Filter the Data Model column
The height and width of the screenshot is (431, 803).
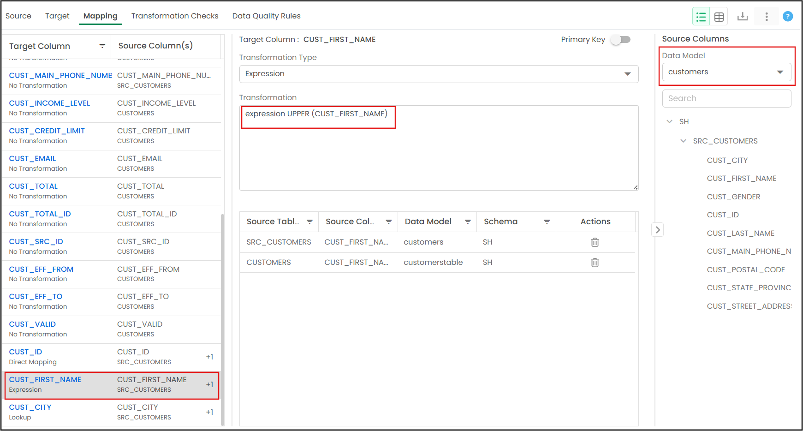[468, 222]
